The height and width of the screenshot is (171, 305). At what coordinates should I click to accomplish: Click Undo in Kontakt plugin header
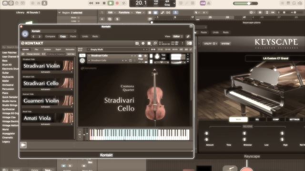[x=85, y=37]
